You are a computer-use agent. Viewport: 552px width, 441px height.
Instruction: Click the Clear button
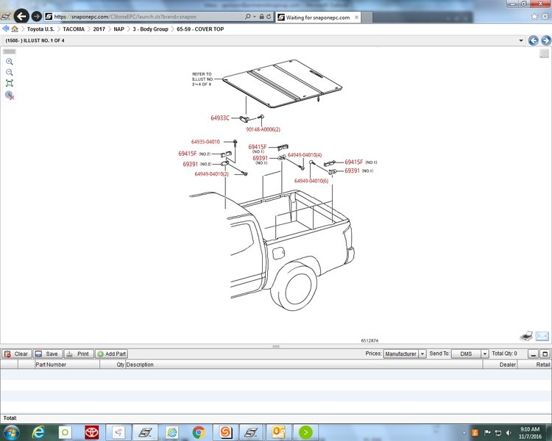pyautogui.click(x=16, y=354)
